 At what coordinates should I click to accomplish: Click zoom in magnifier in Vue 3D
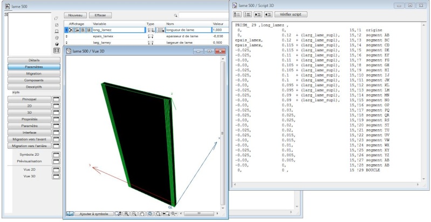pyautogui.click(x=126, y=213)
